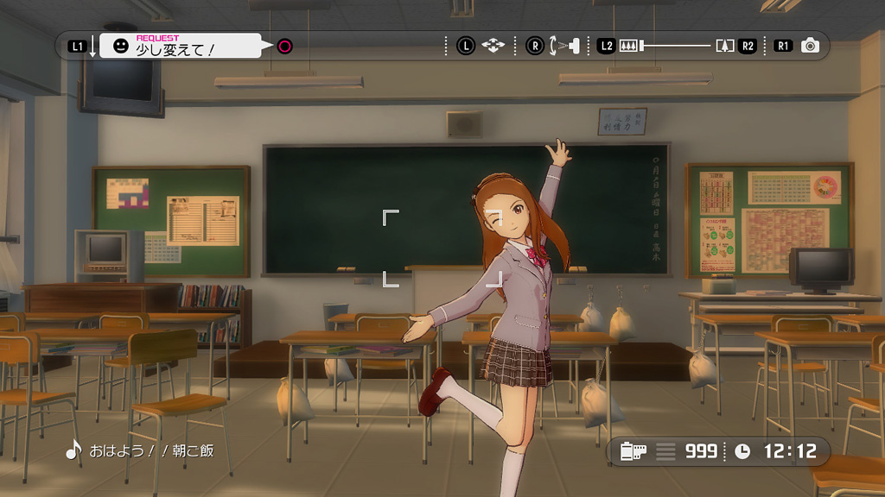Click the wide-angle zoom icon
The image size is (885, 497).
[x=628, y=46]
